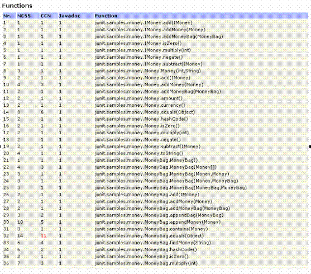Click CCN value 6 for Money.equals
The width and height of the screenshot is (311, 274).
pos(42,112)
